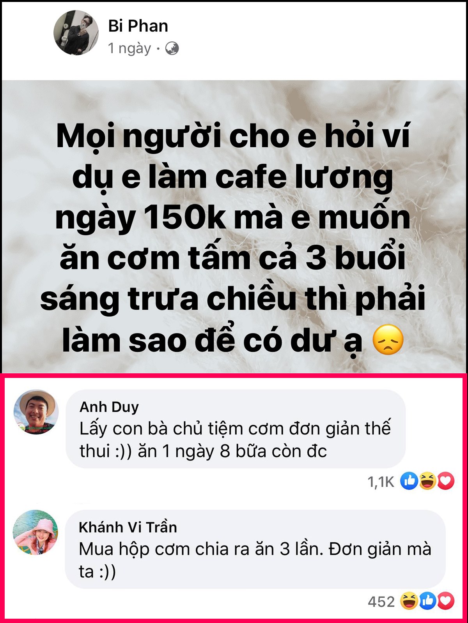The image size is (468, 623).
Task: Click the haha reaction on Anh Duy's comment
Action: point(427,481)
